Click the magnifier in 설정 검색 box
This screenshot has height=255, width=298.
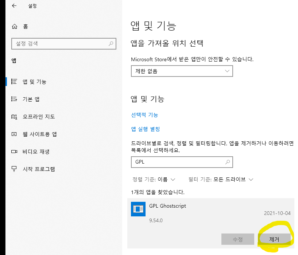(x=111, y=44)
